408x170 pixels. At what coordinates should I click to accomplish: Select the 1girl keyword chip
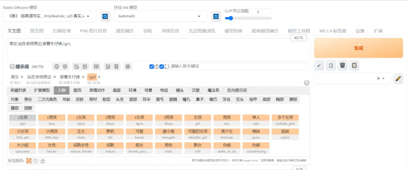pyautogui.click(x=92, y=77)
